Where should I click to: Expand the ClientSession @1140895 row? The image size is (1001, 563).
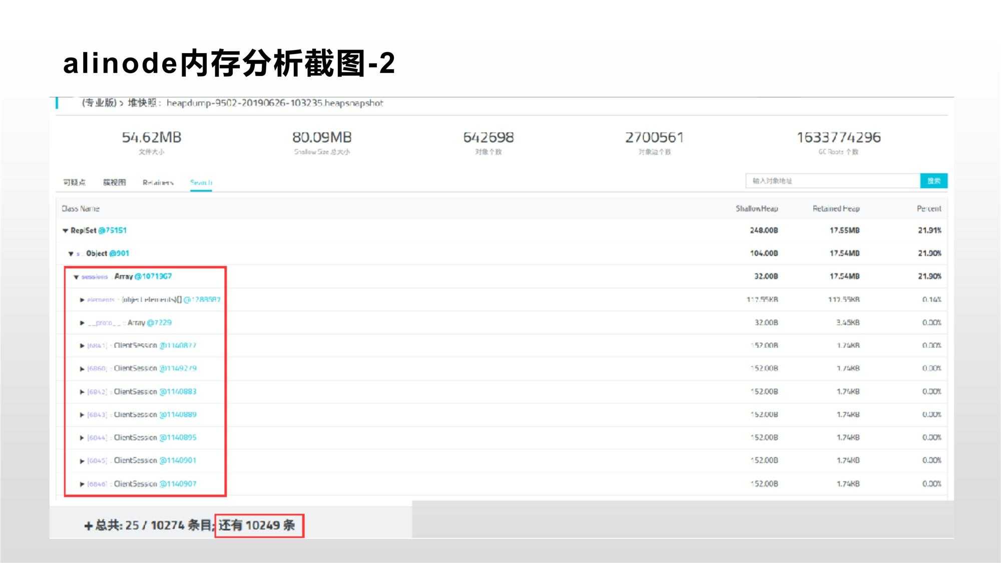point(82,438)
